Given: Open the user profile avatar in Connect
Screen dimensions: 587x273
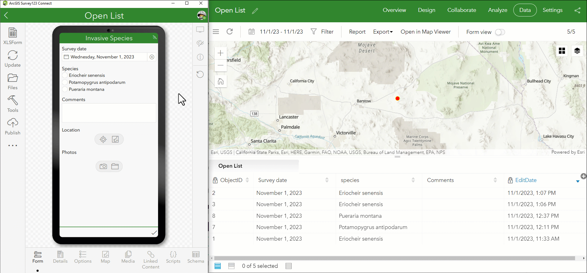Looking at the screenshot, I should tap(201, 15).
